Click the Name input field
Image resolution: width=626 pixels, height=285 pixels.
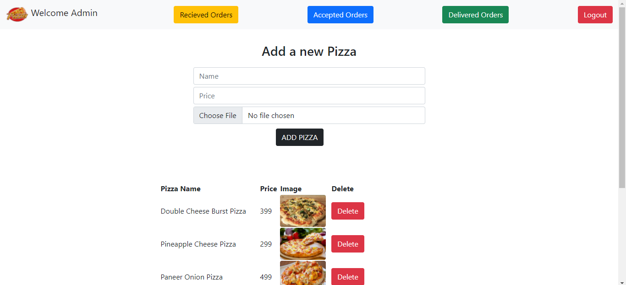309,75
